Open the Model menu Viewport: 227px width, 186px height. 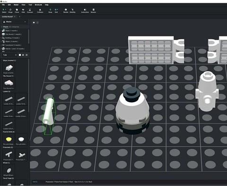click(x=16, y=5)
